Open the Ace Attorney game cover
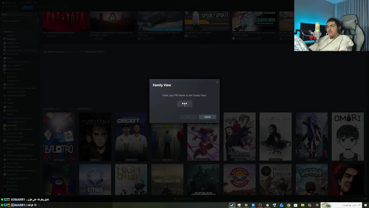Viewport: 369px width, 208px height. click(x=239, y=137)
